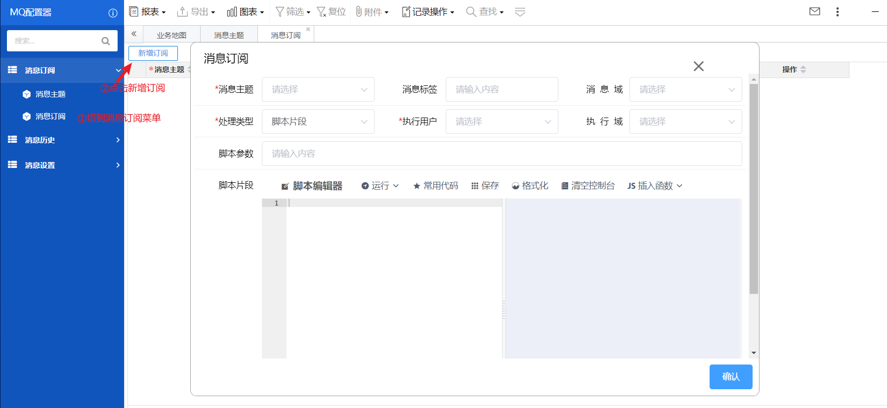
Task: Open the three-dot more options menu
Action: (x=838, y=12)
